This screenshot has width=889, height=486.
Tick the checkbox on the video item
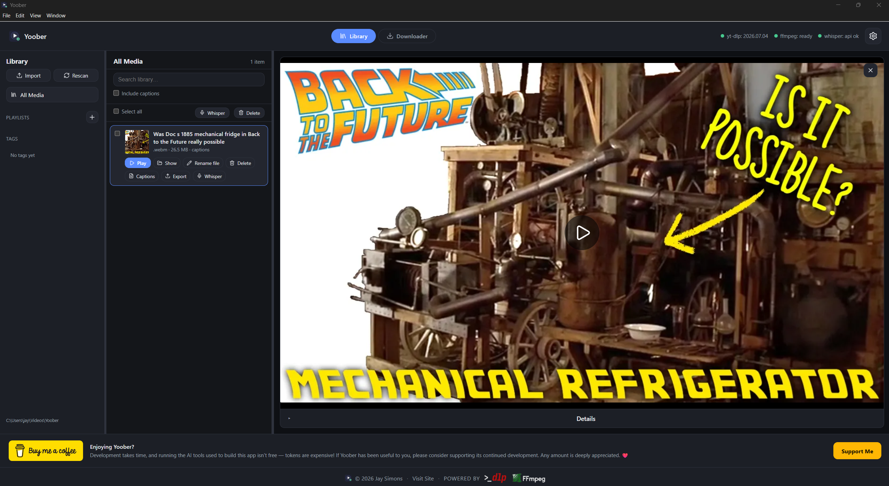[x=117, y=133]
